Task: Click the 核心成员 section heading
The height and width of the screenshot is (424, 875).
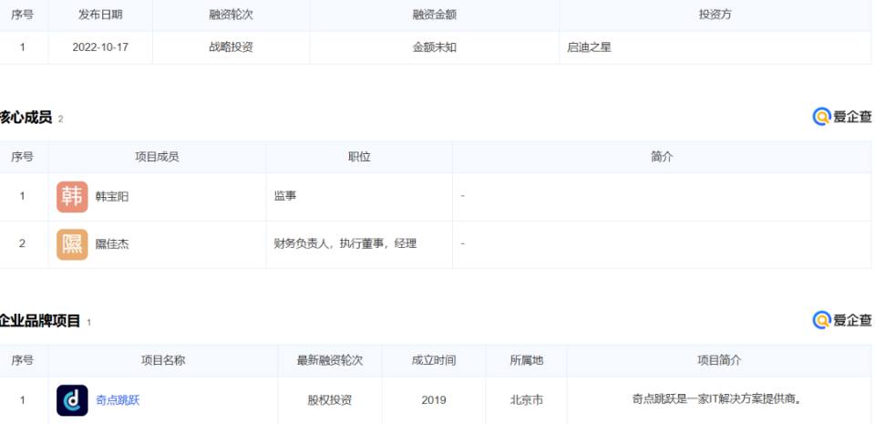Action: [x=26, y=117]
